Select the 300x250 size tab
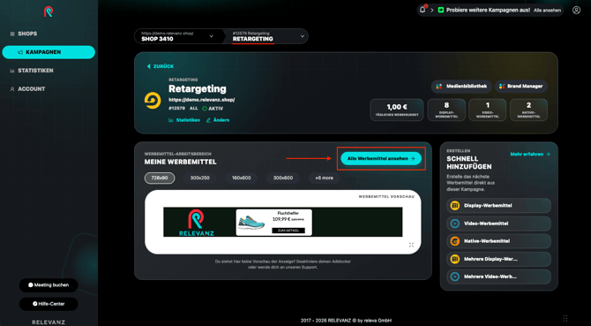 coord(199,178)
